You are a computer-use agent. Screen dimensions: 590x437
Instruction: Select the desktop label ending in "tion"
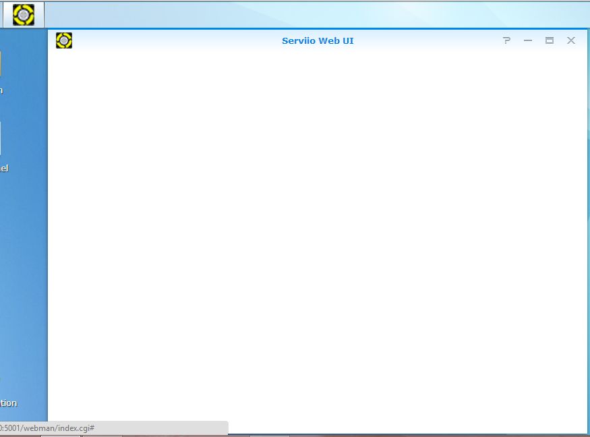[8, 403]
